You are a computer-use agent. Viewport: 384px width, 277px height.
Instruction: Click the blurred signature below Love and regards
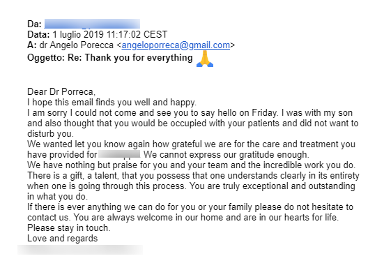pyautogui.click(x=80, y=250)
